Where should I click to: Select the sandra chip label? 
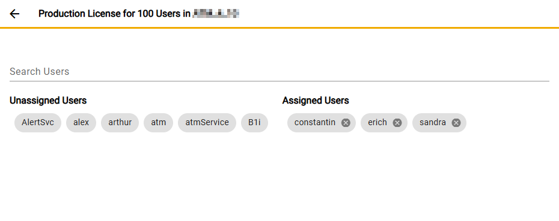click(x=432, y=122)
